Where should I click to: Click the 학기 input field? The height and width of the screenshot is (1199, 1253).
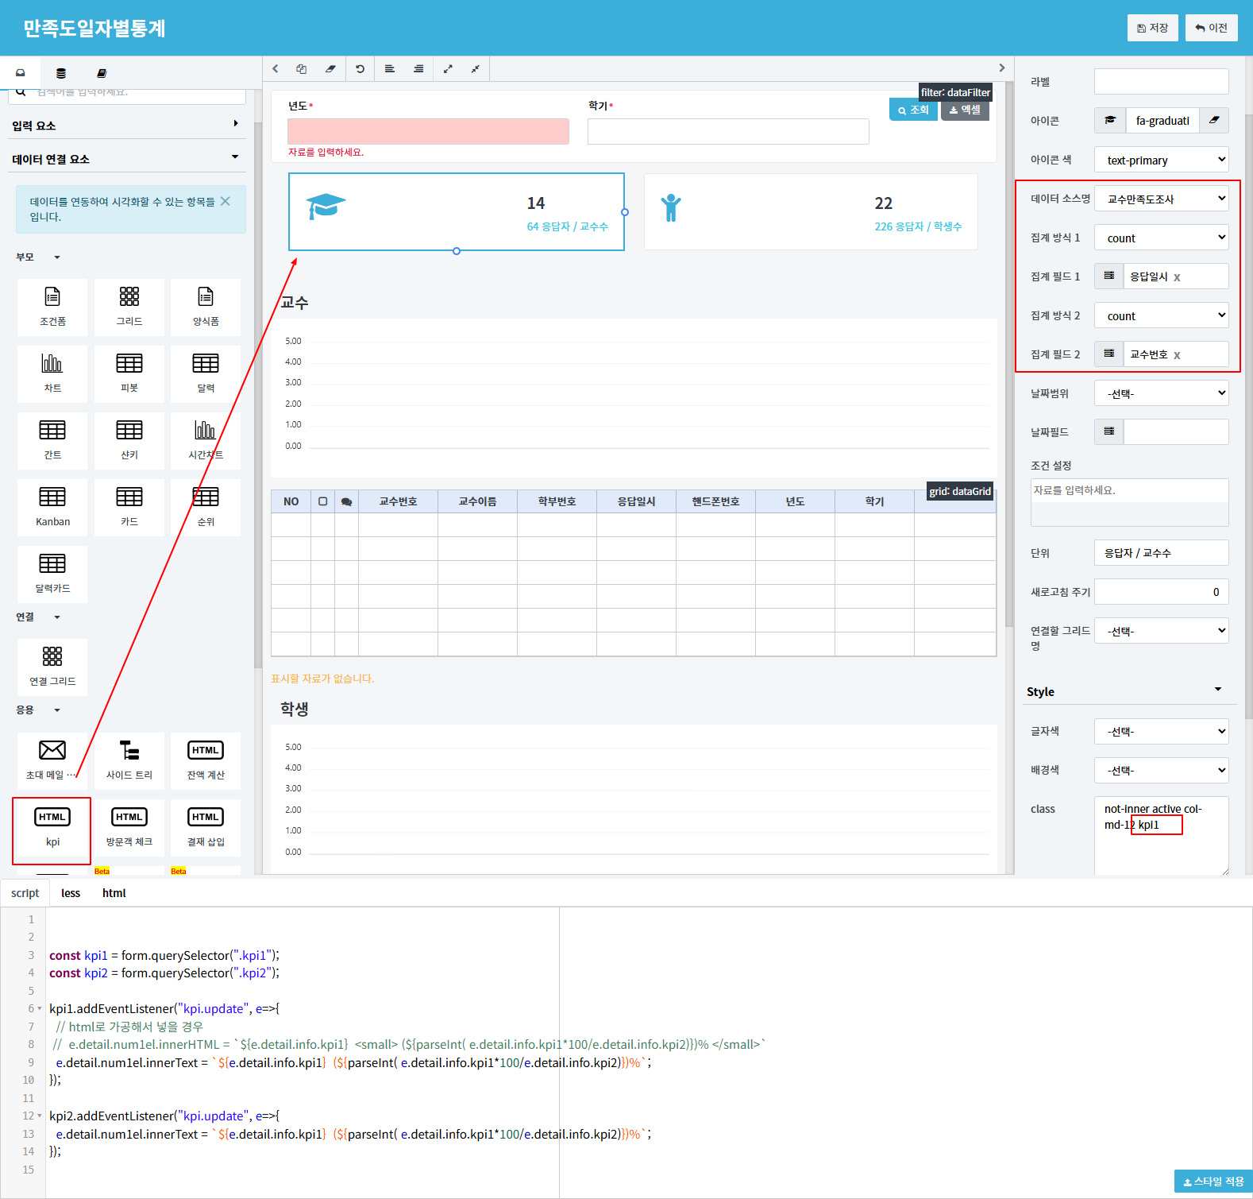(728, 131)
